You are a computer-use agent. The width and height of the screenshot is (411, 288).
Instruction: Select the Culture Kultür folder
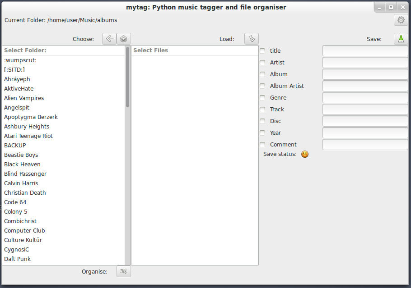[x=63, y=240]
